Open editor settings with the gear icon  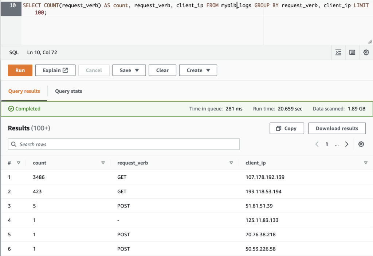coord(366,52)
